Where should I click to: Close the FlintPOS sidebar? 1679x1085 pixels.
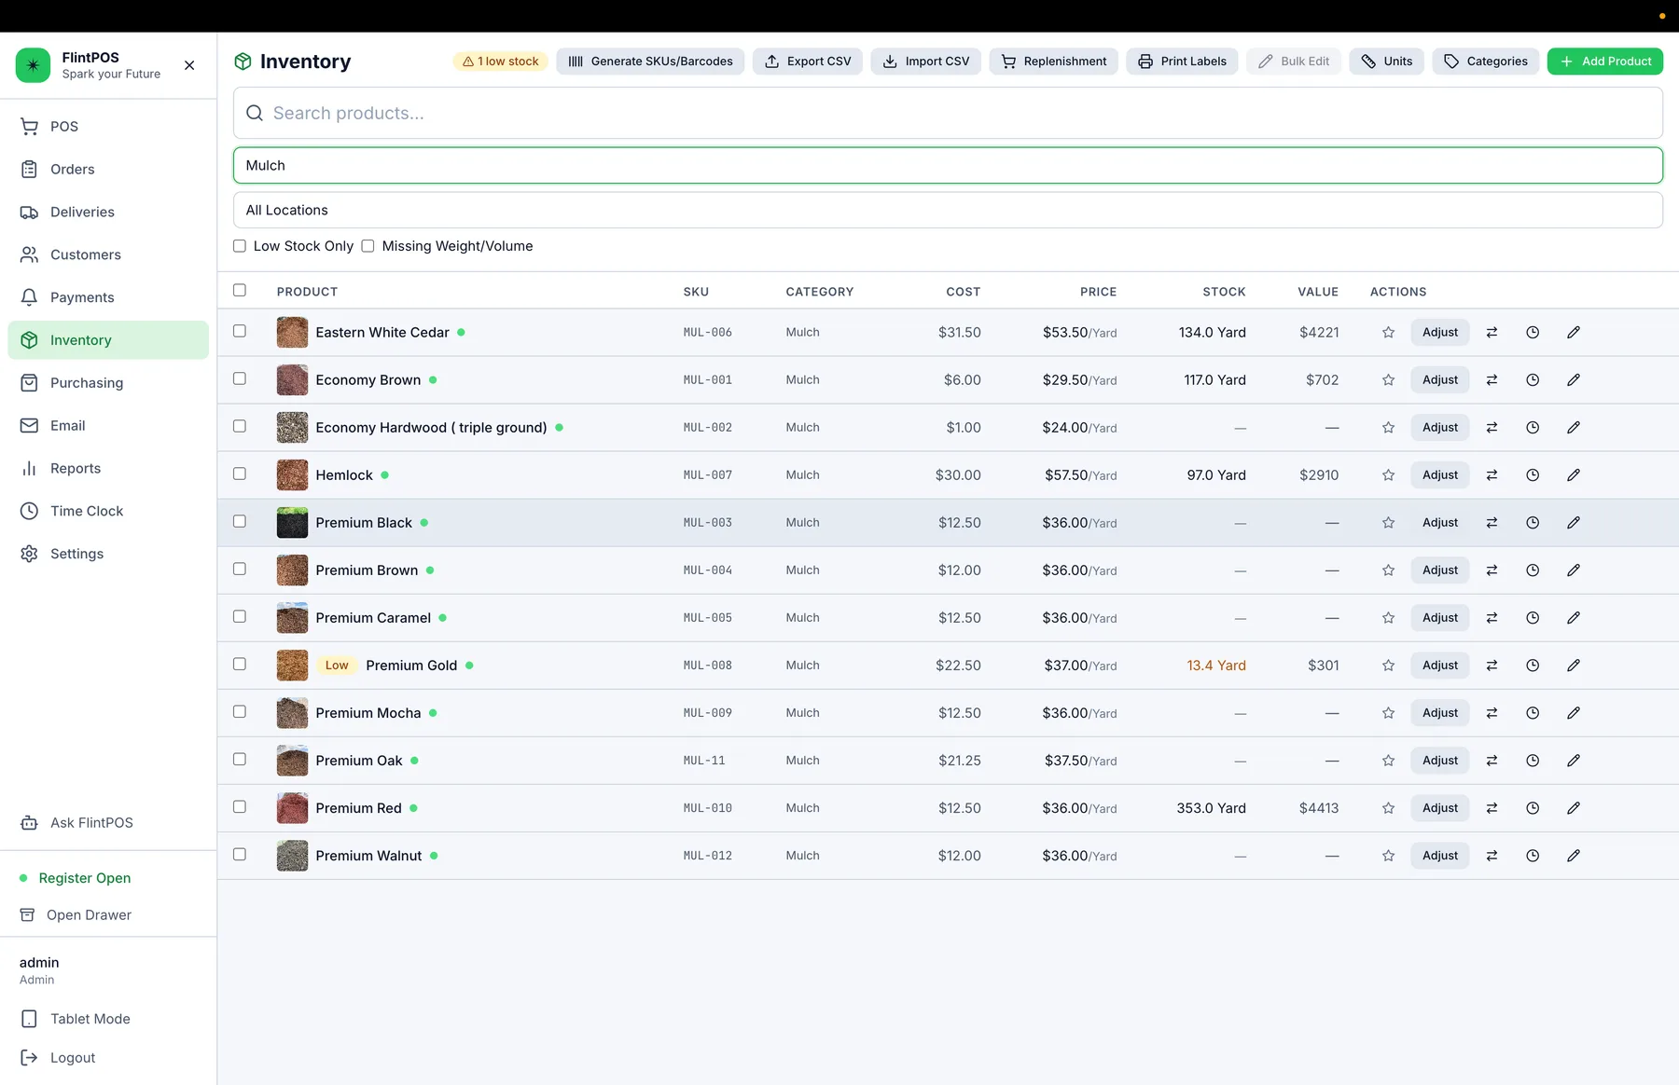[x=189, y=65]
